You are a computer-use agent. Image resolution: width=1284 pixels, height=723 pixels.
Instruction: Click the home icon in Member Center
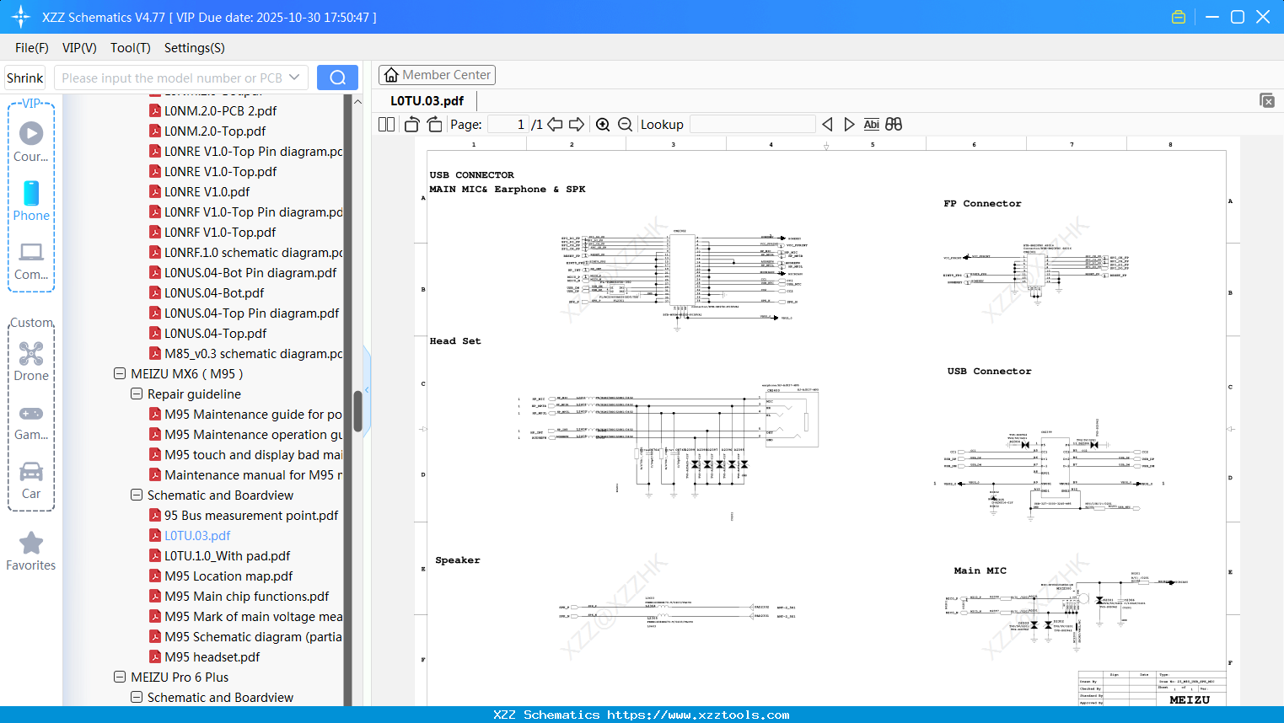pos(391,75)
